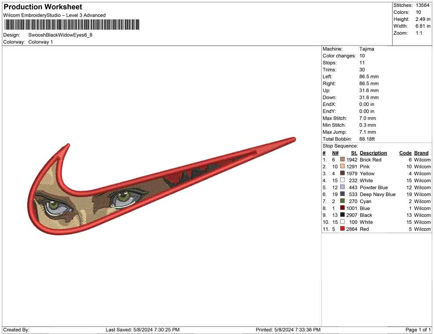Click the St. column header
The image size is (434, 334).
coord(354,153)
